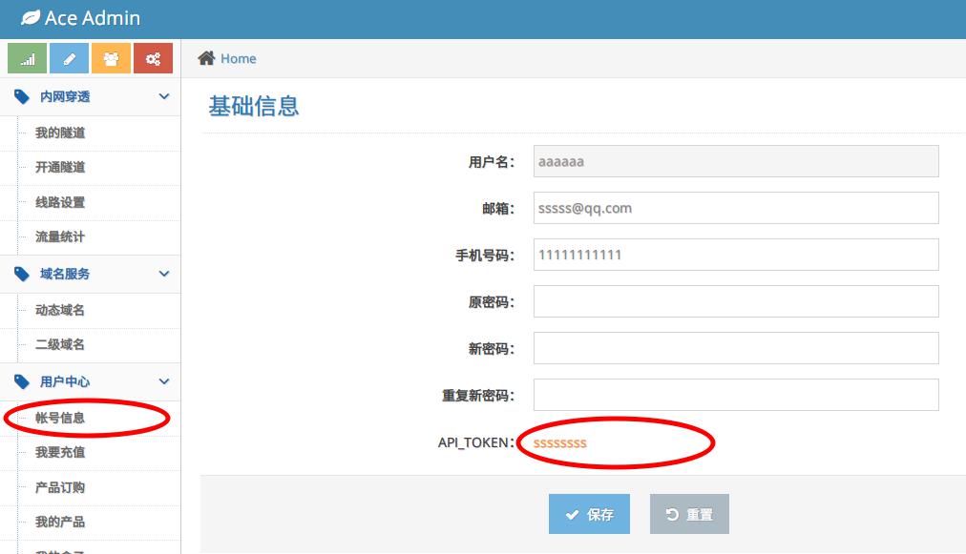Select 动态域名 menu item
Screen dimensions: 966x554
pos(60,310)
